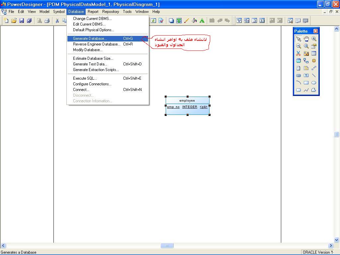Screen dimensions: 340x255
Task: Choose the Ellipse shape tool in Palette
Action: pyautogui.click(x=314, y=83)
